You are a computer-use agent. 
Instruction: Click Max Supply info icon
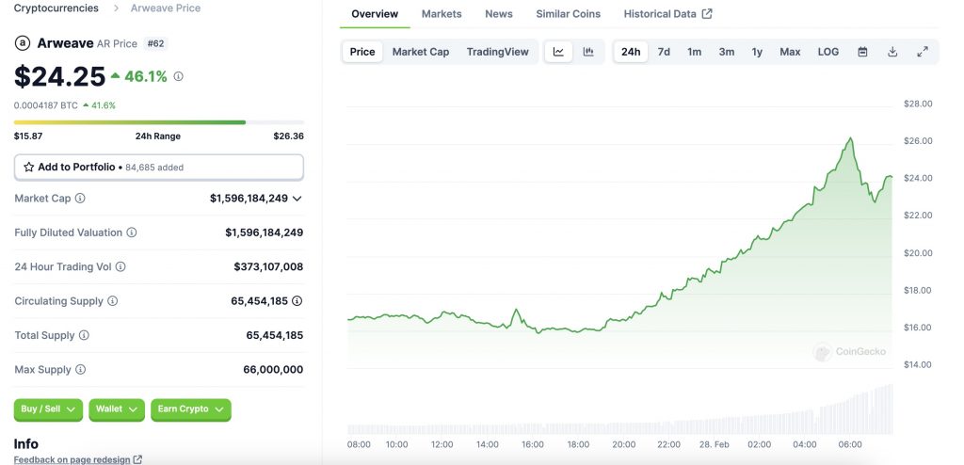coord(80,370)
